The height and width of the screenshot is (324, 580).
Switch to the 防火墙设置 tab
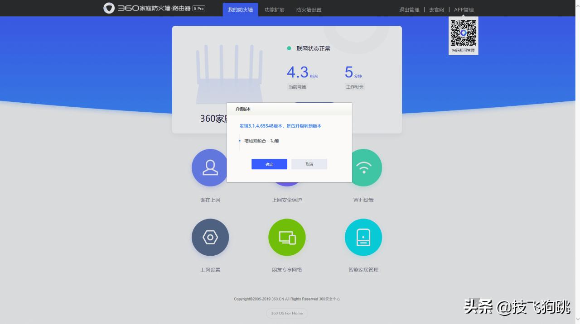coord(309,9)
